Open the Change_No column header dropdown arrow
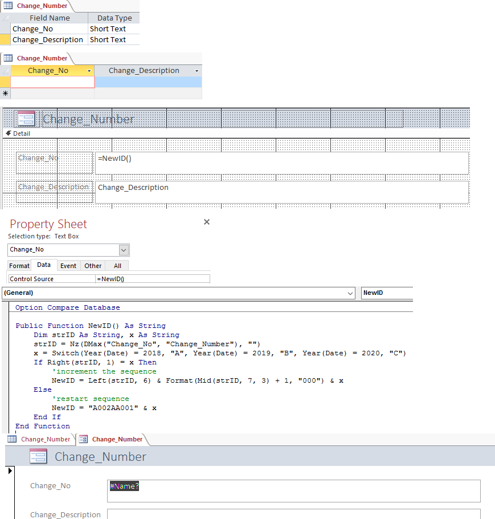The width and height of the screenshot is (495, 519). [x=89, y=71]
